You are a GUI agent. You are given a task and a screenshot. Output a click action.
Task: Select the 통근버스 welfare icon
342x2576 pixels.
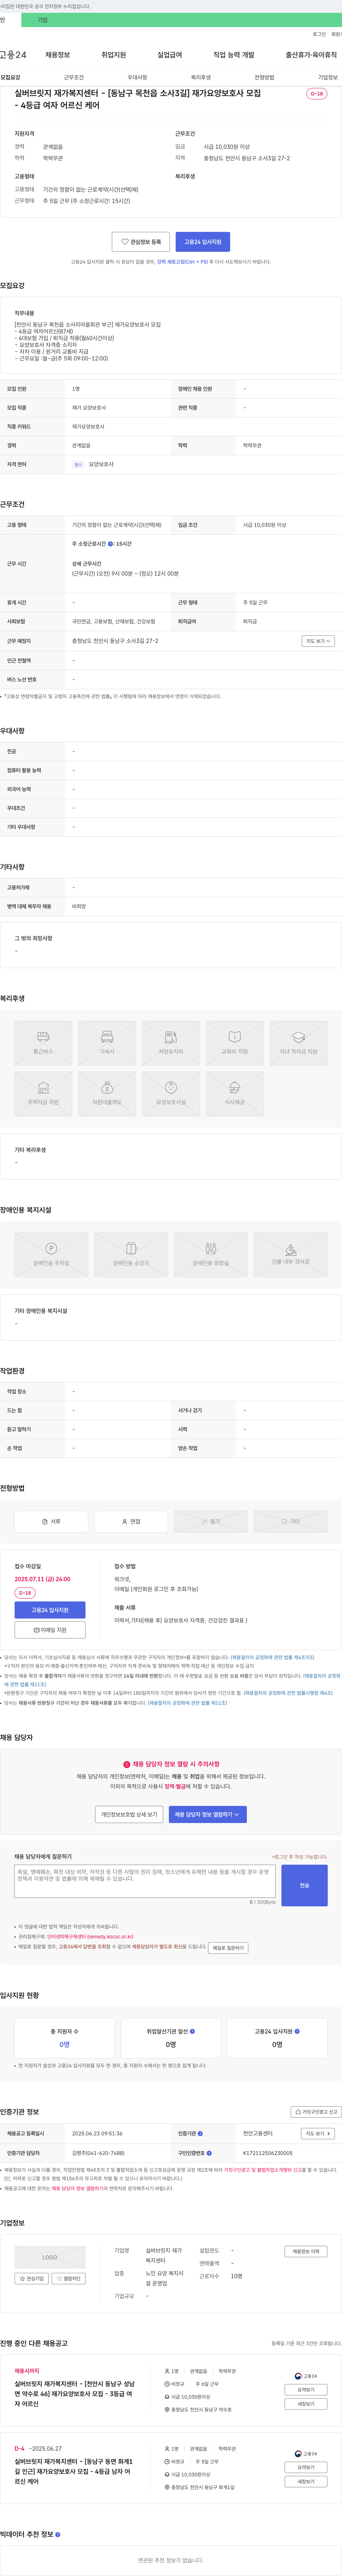click(43, 1043)
